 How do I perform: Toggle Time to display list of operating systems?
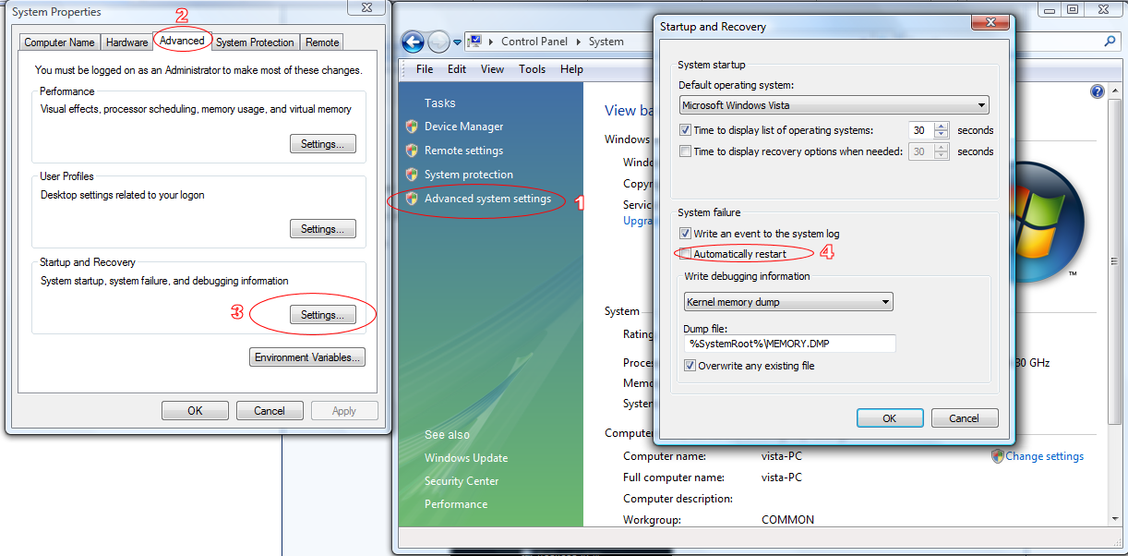tap(685, 130)
